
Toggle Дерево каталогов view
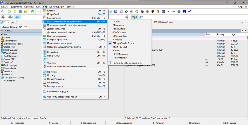click(x=75, y=29)
